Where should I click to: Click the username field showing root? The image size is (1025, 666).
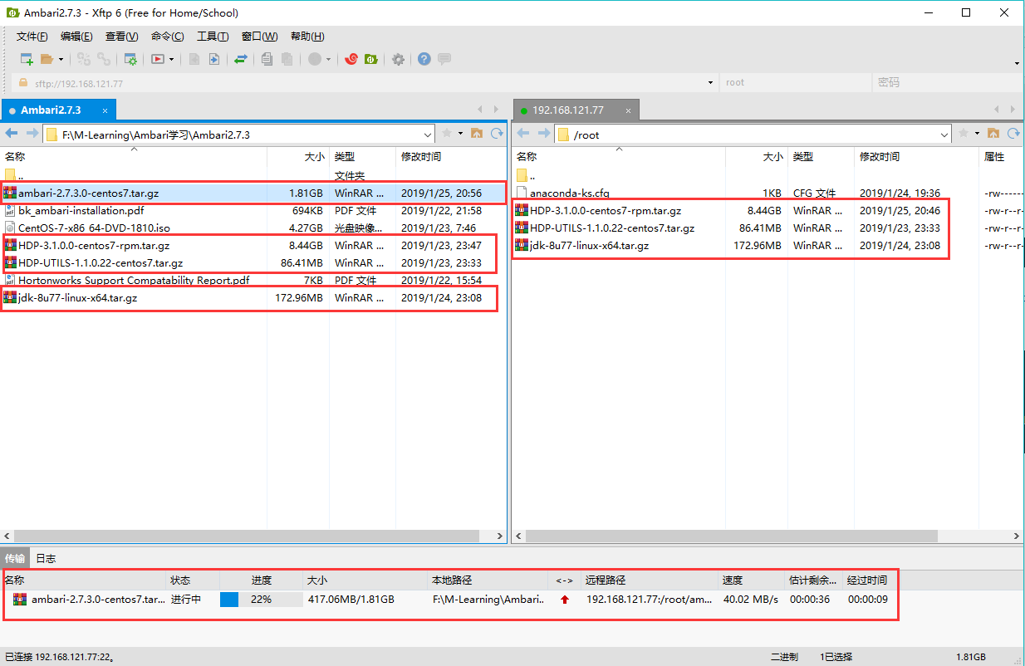tap(794, 82)
